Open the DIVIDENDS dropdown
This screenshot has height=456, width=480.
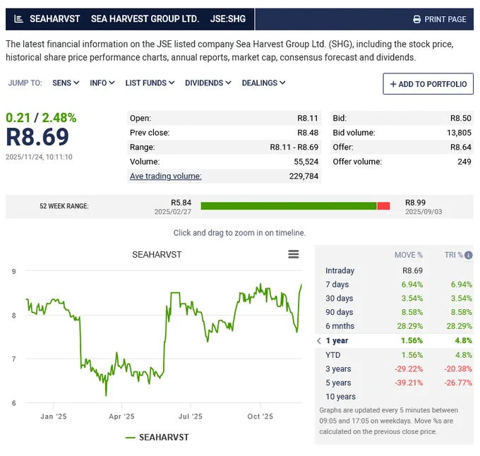(x=208, y=83)
